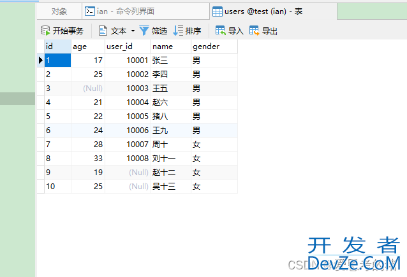
Task: Click the Null age cell in row 3
Action: [87, 88]
